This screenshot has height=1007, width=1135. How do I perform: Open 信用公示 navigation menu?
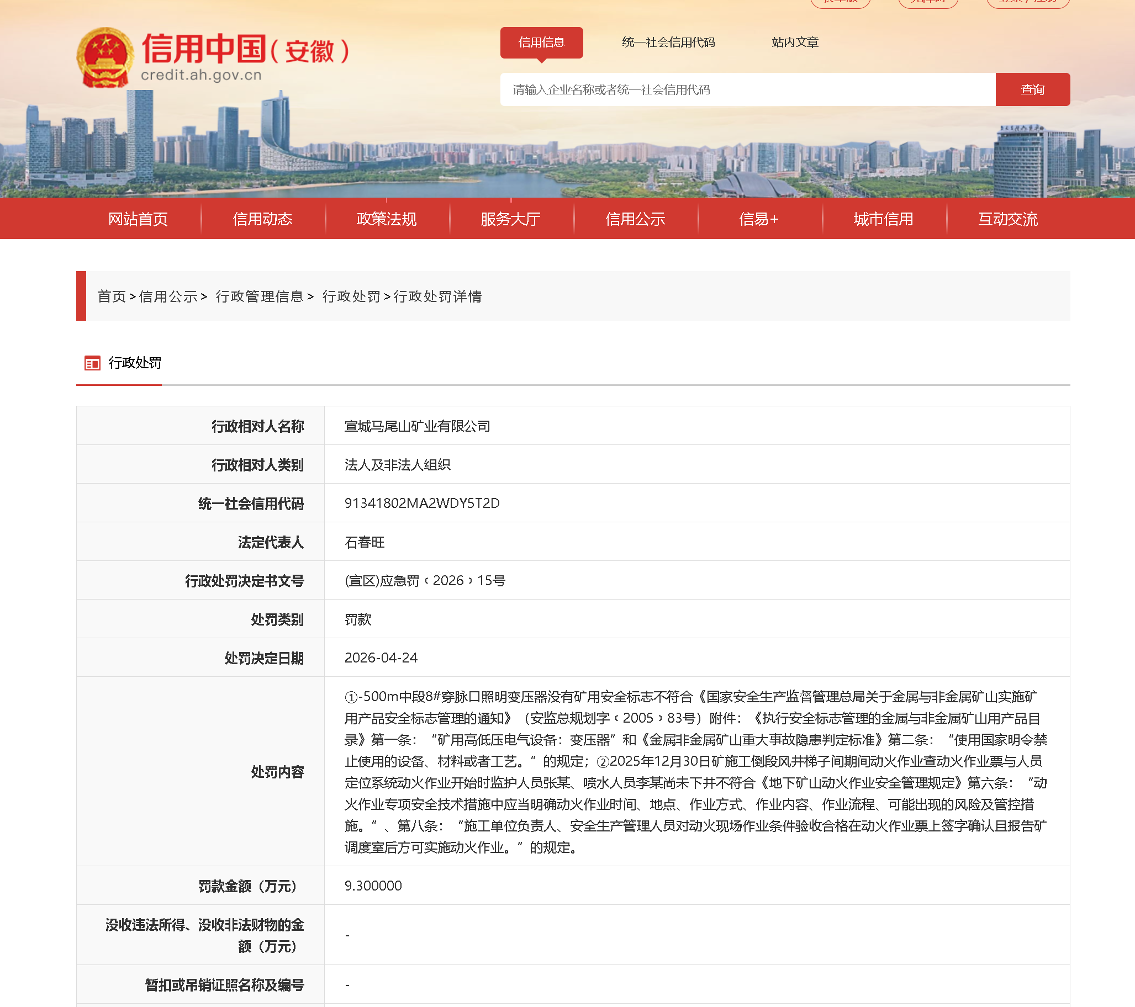pyautogui.click(x=635, y=219)
